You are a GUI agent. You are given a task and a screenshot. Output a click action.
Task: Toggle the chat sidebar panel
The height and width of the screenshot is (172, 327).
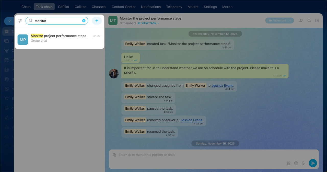tap(317, 20)
